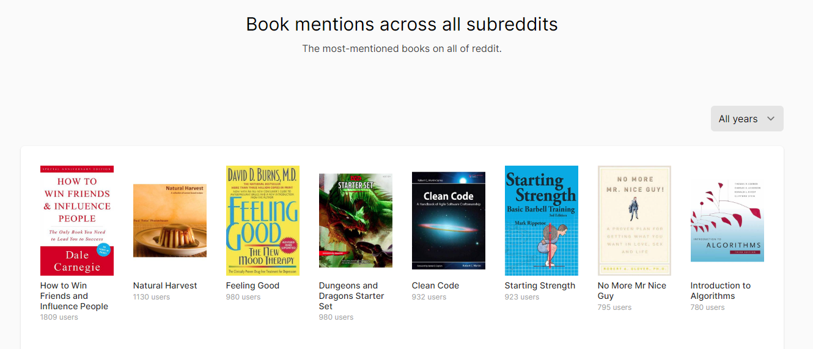Select the Starting Strength book cover

pyautogui.click(x=542, y=221)
